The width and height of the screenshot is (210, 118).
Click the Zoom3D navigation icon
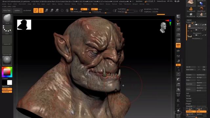tap(178, 85)
